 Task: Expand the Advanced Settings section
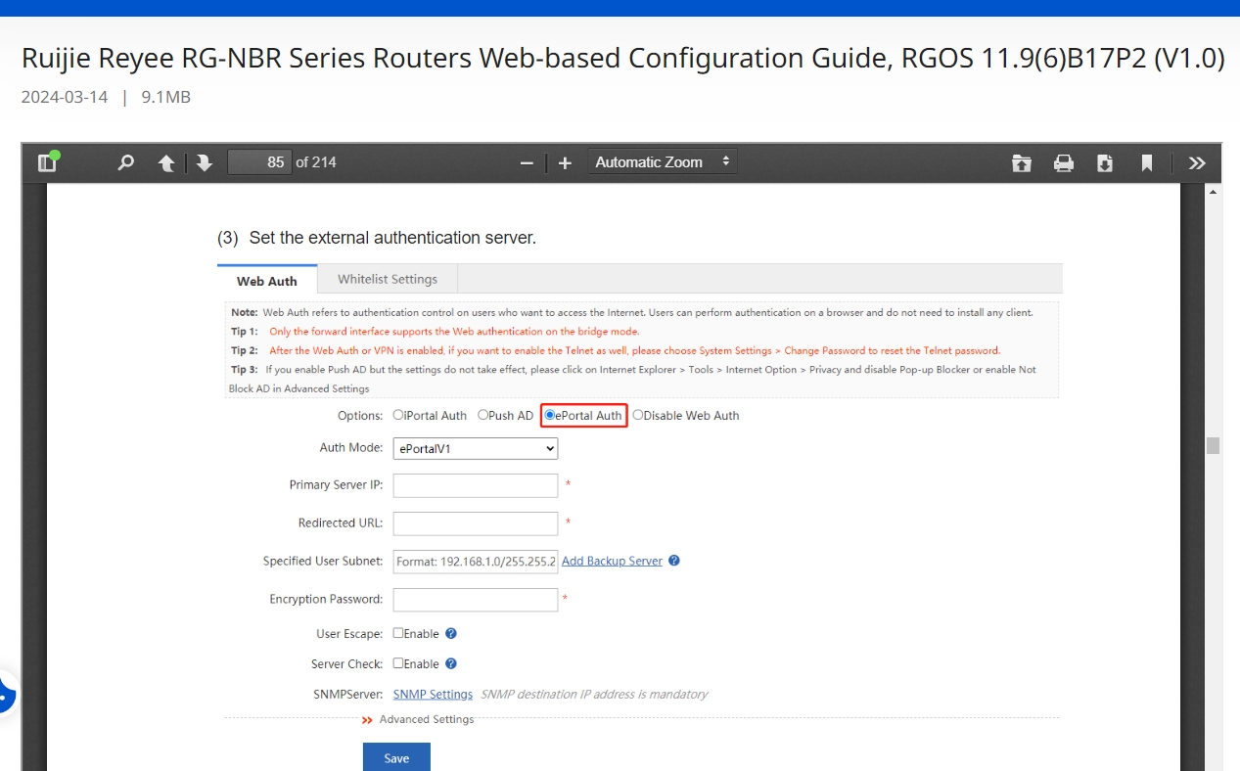[x=427, y=719]
